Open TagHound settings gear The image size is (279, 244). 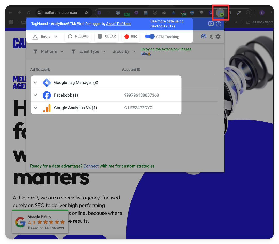tap(218, 37)
